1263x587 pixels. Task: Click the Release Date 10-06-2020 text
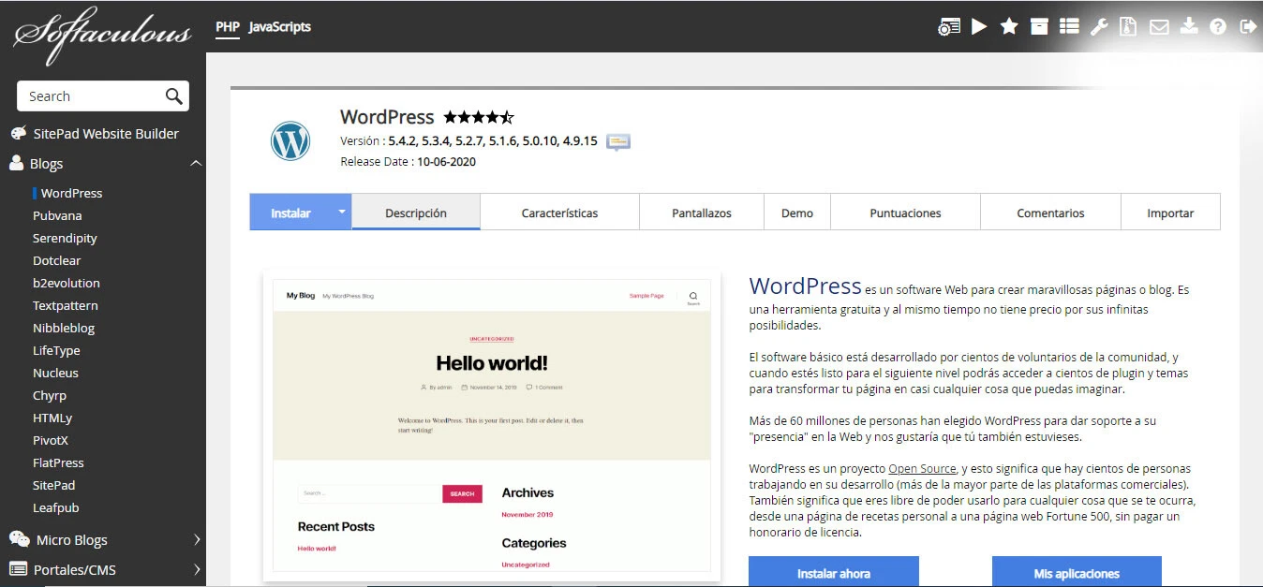[x=408, y=162]
